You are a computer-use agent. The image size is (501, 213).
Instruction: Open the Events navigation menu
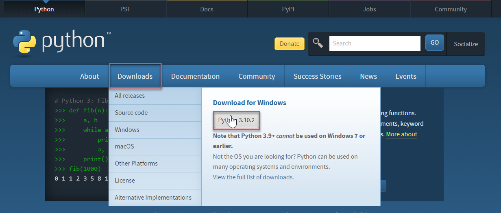point(406,76)
